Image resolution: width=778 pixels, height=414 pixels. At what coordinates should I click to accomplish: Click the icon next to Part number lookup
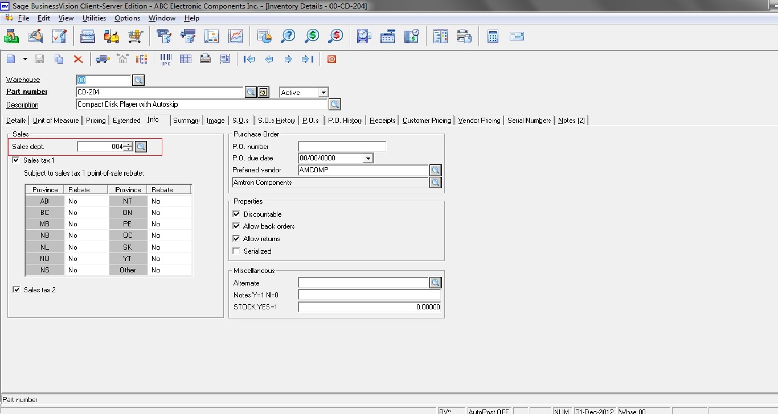[x=263, y=92]
